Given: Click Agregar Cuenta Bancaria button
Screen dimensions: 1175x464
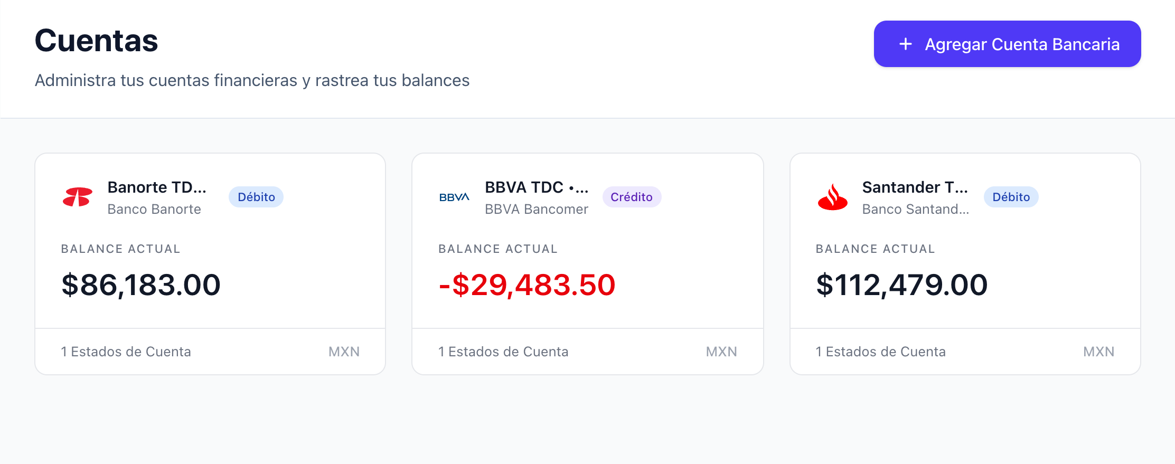Looking at the screenshot, I should (x=1007, y=44).
